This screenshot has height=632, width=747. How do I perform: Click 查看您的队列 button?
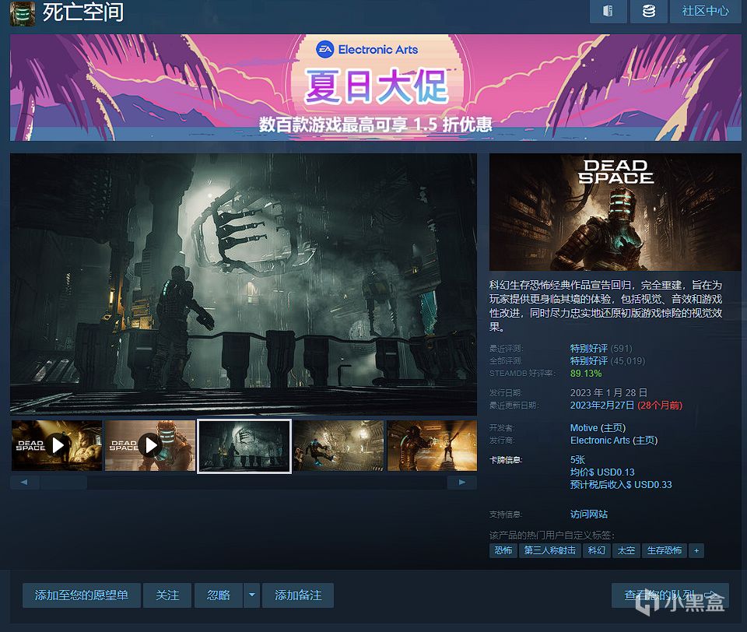670,595
